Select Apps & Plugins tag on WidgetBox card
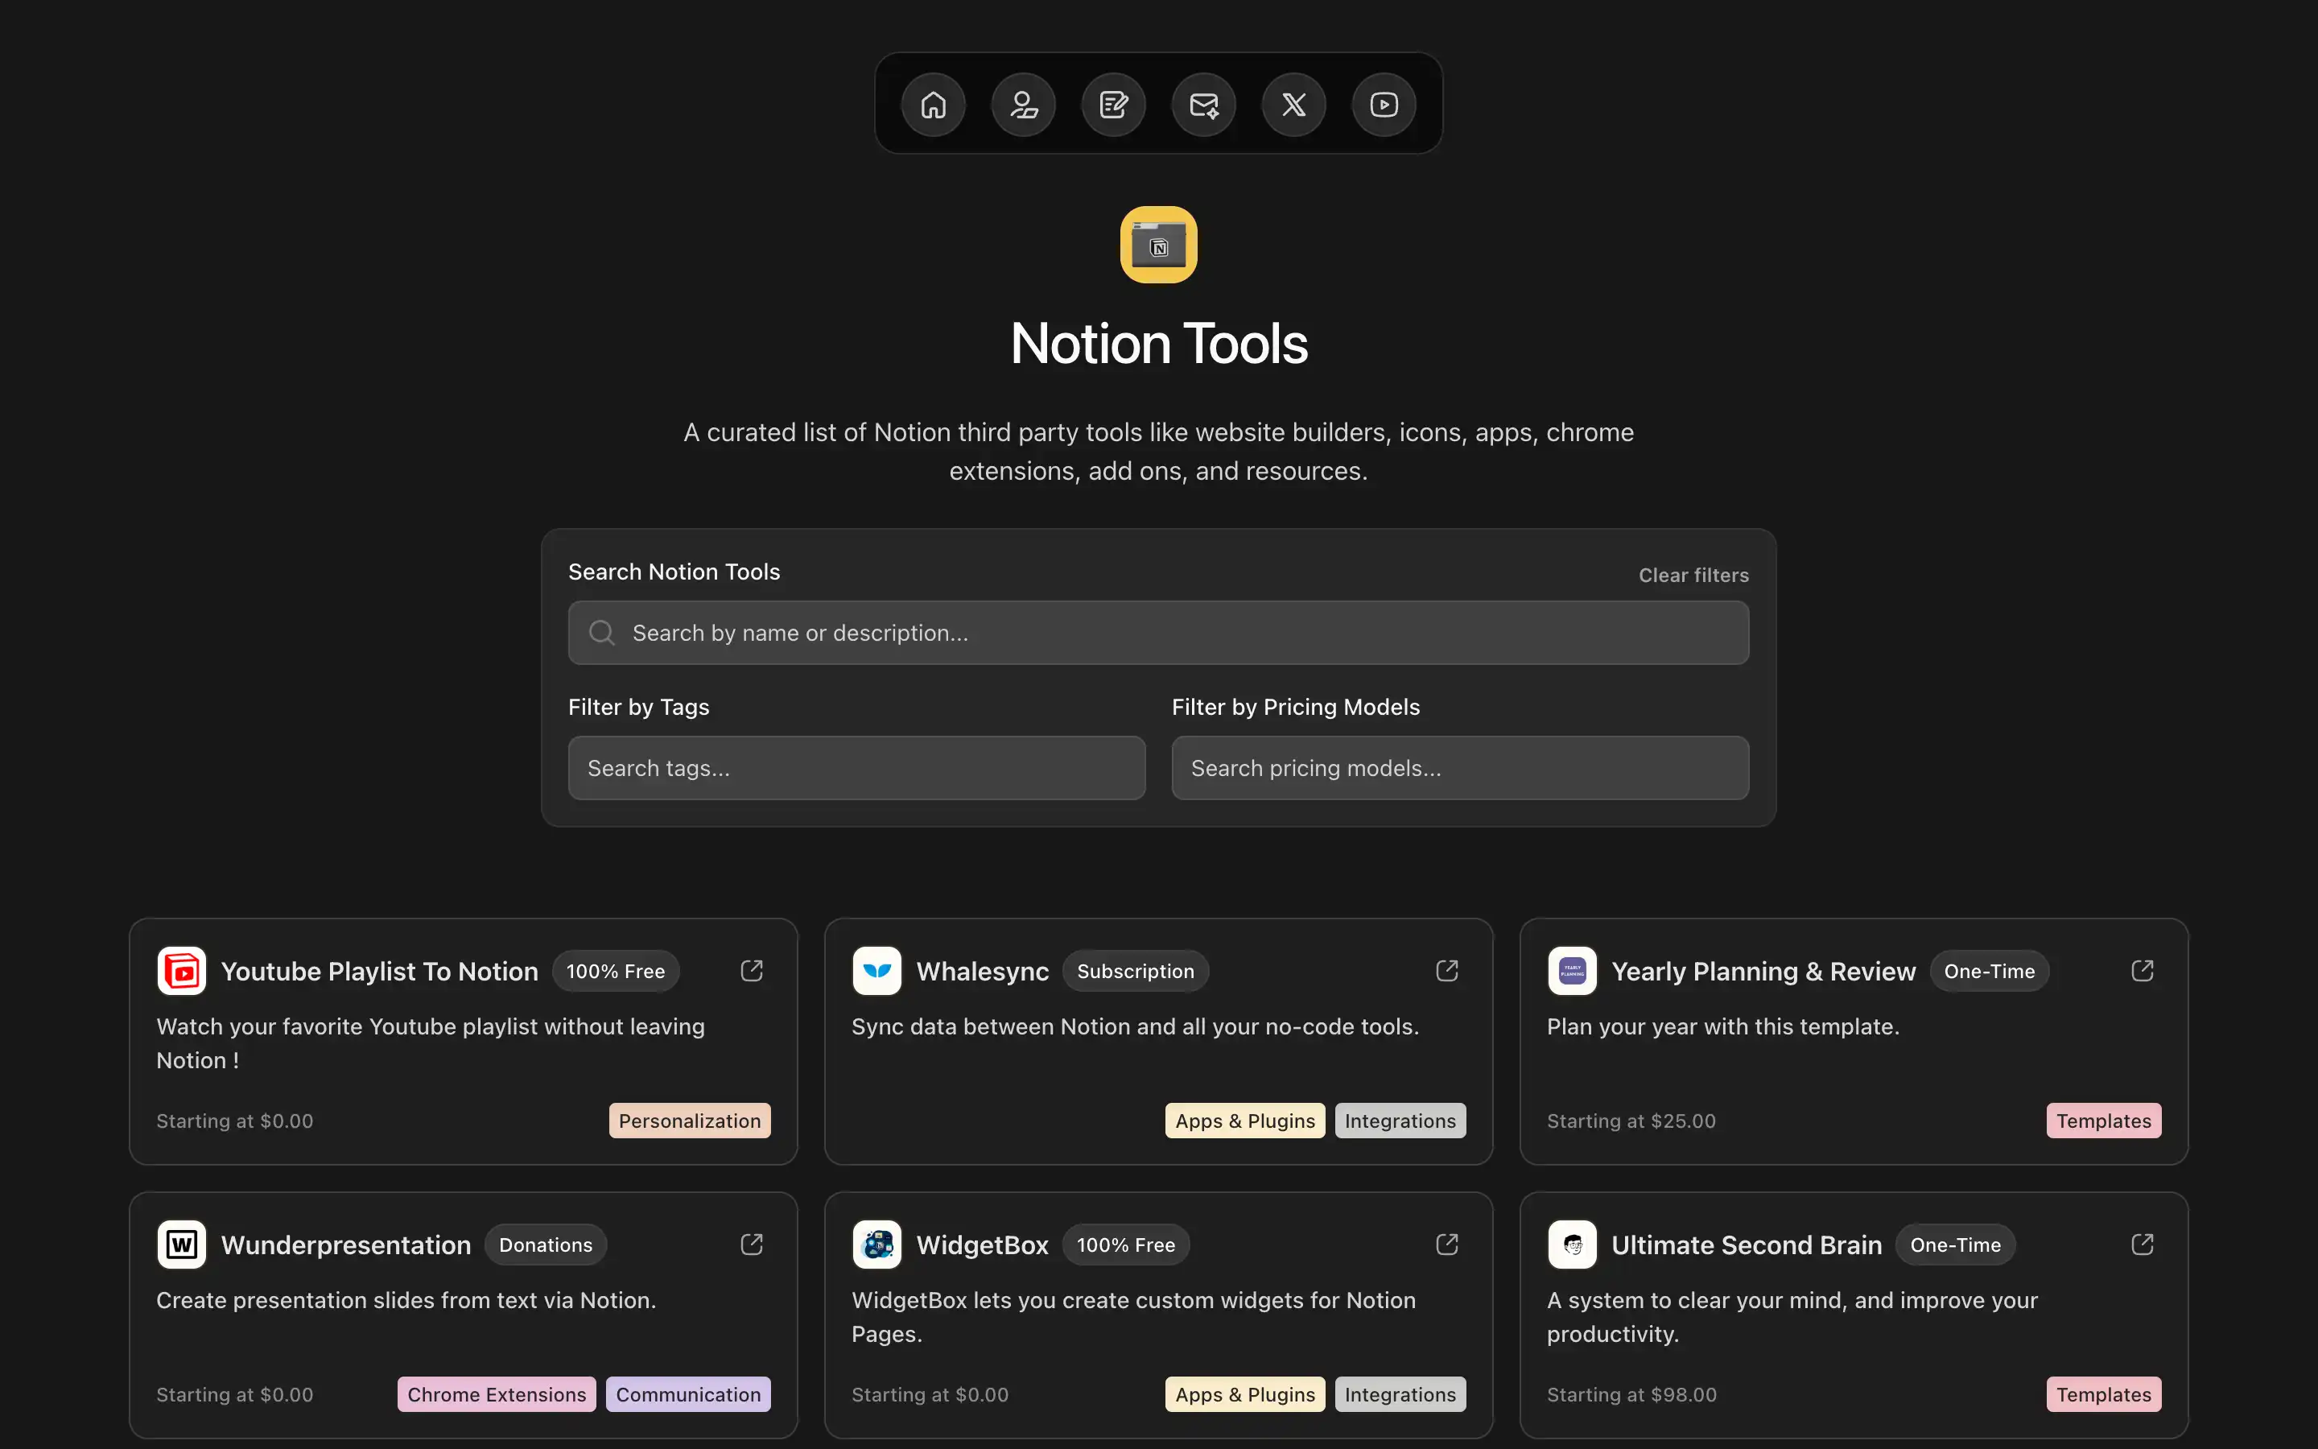This screenshot has height=1449, width=2318. (1244, 1393)
